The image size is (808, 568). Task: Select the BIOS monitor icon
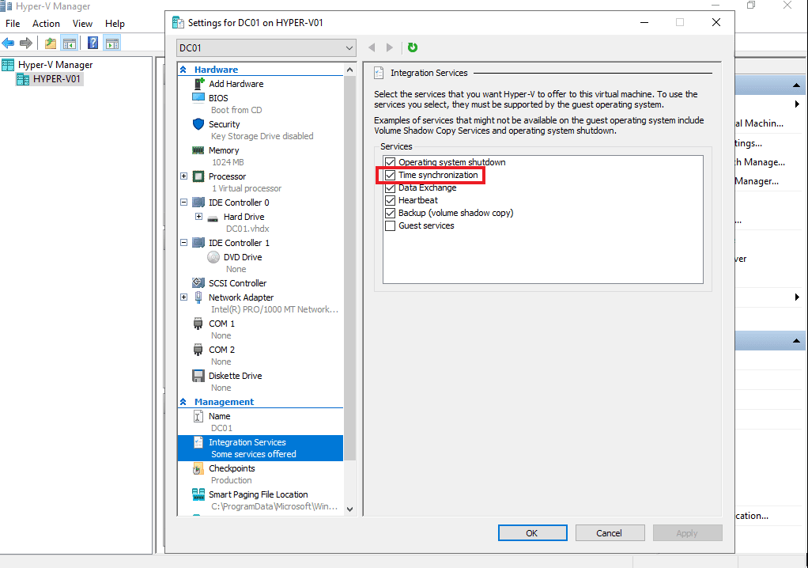pyautogui.click(x=198, y=97)
